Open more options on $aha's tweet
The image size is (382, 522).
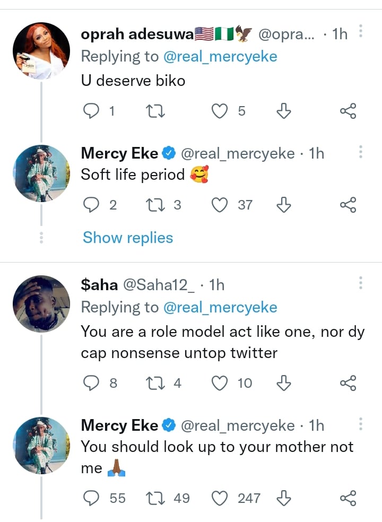click(361, 283)
